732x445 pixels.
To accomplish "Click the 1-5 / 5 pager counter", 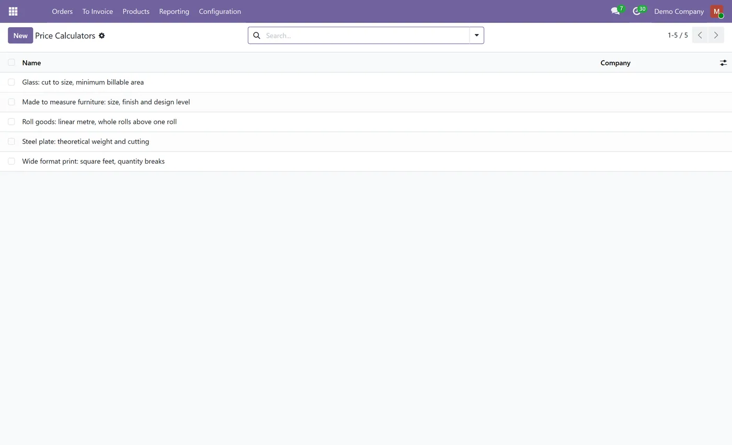I will click(x=678, y=36).
